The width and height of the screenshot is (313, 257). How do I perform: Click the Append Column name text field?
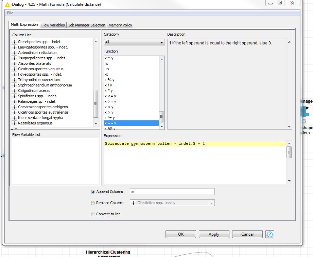pos(172,192)
